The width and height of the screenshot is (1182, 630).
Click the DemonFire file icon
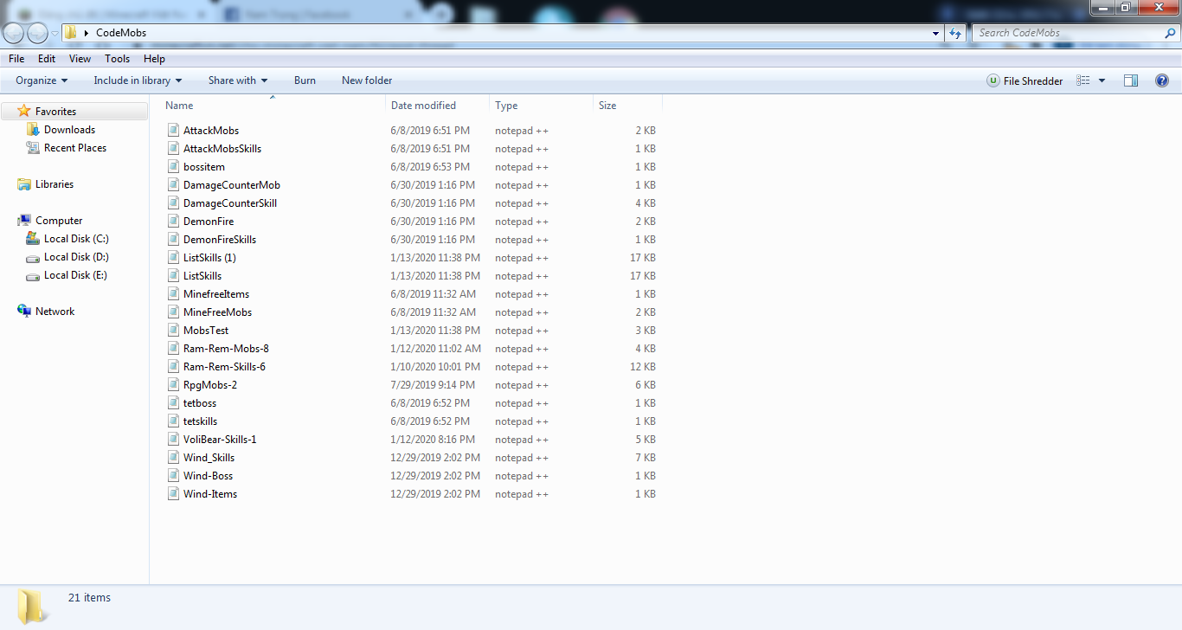pyautogui.click(x=173, y=222)
